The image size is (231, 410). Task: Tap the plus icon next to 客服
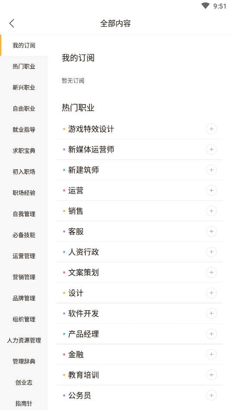[212, 232]
